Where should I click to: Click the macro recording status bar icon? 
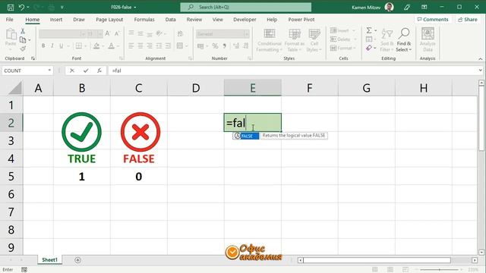[x=24, y=270]
